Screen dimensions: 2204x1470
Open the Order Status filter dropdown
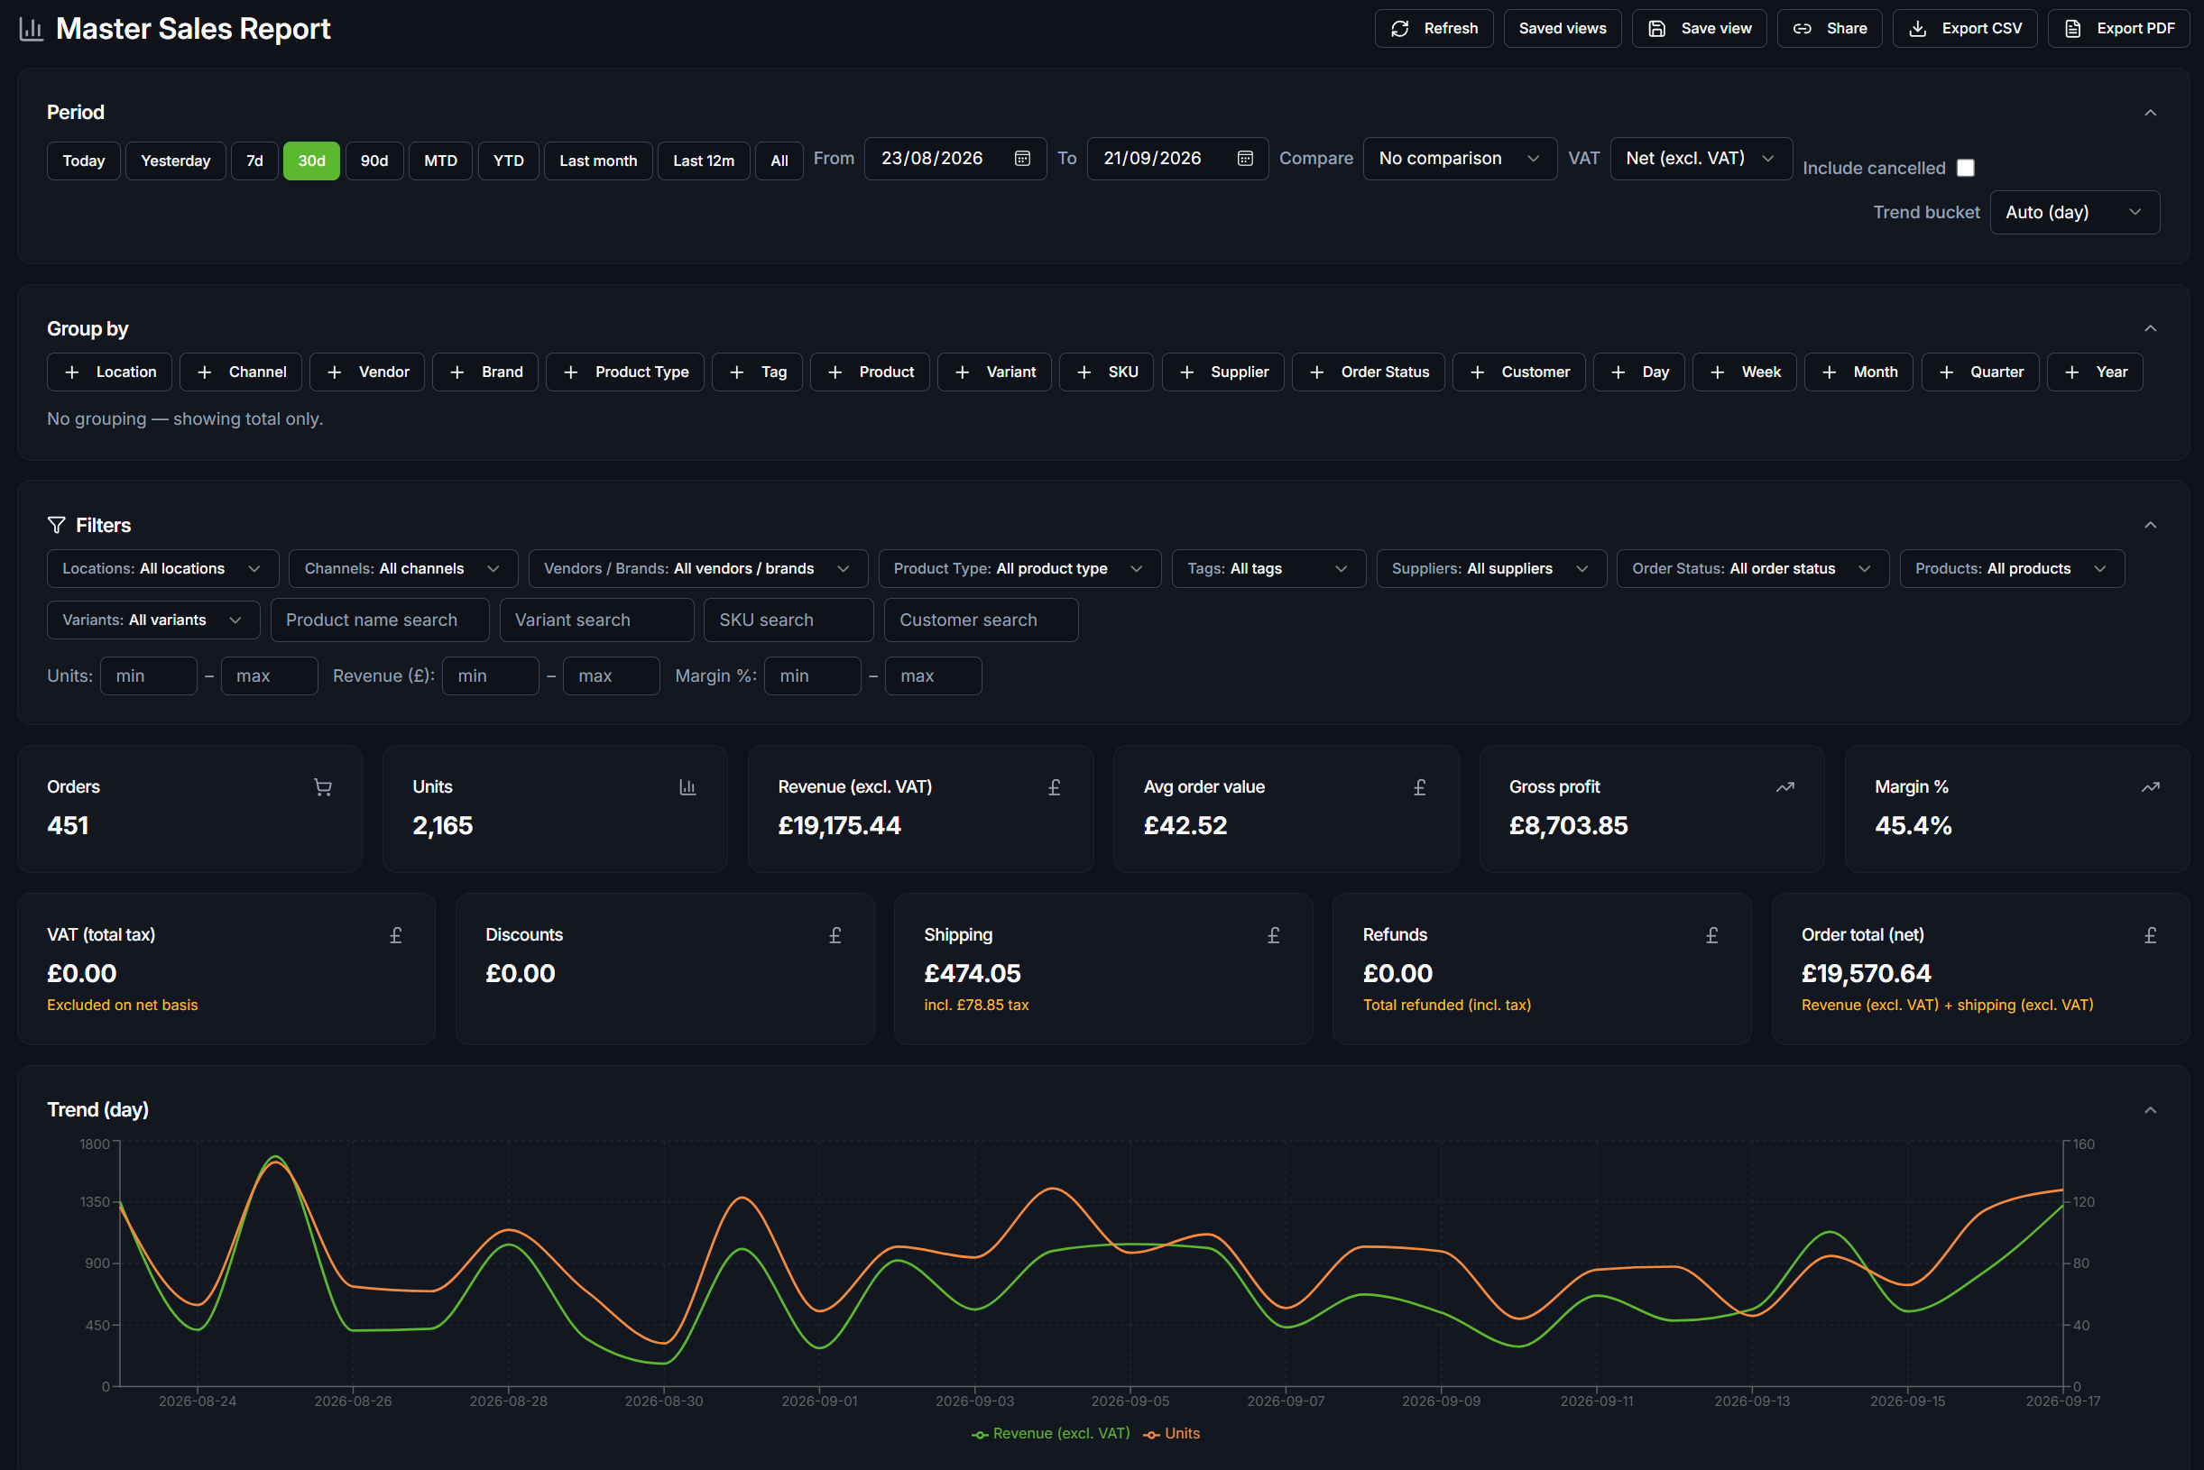click(1753, 569)
